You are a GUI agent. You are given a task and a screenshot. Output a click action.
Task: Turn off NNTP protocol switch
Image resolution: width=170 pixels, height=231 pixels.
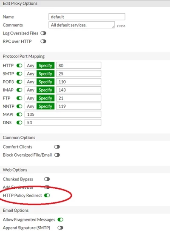click(20, 106)
